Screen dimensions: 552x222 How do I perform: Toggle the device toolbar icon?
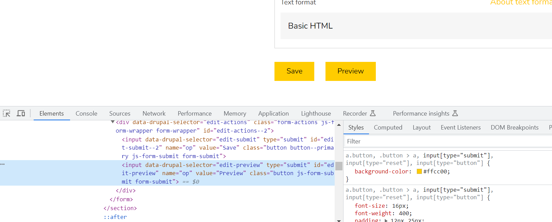tap(21, 113)
